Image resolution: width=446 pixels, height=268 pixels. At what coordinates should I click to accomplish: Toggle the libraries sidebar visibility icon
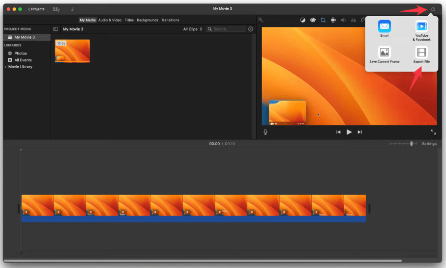tap(56, 29)
